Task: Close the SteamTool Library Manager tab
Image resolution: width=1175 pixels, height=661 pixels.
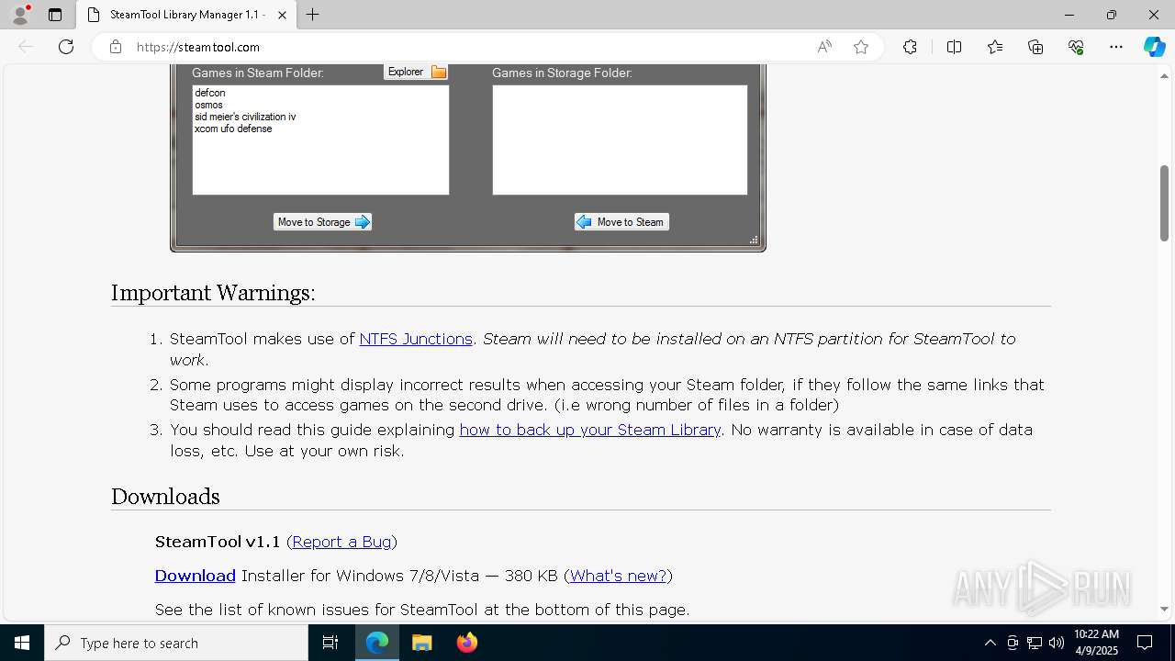Action: pyautogui.click(x=282, y=15)
